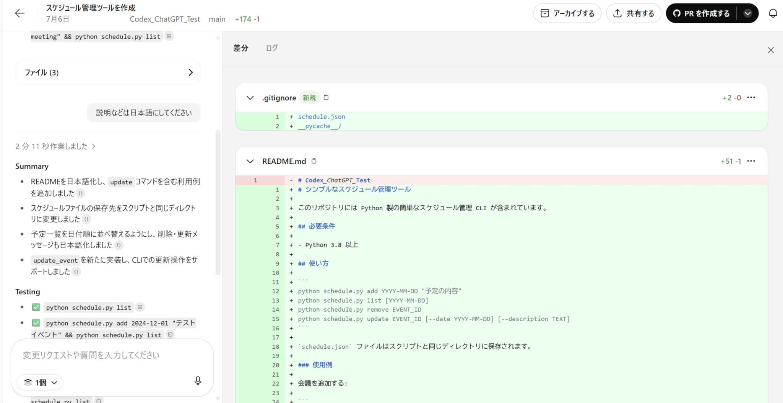
Task: Copy the .gitignore file path
Action: pyautogui.click(x=326, y=97)
